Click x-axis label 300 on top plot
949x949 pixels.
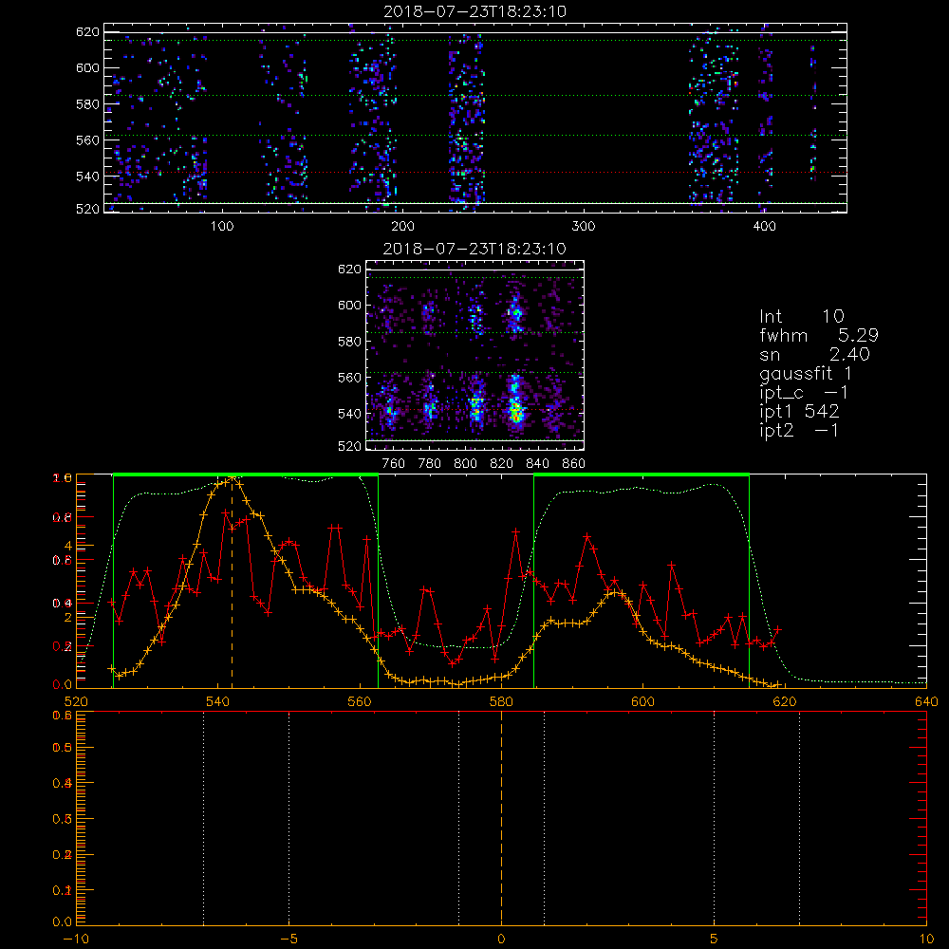[584, 227]
